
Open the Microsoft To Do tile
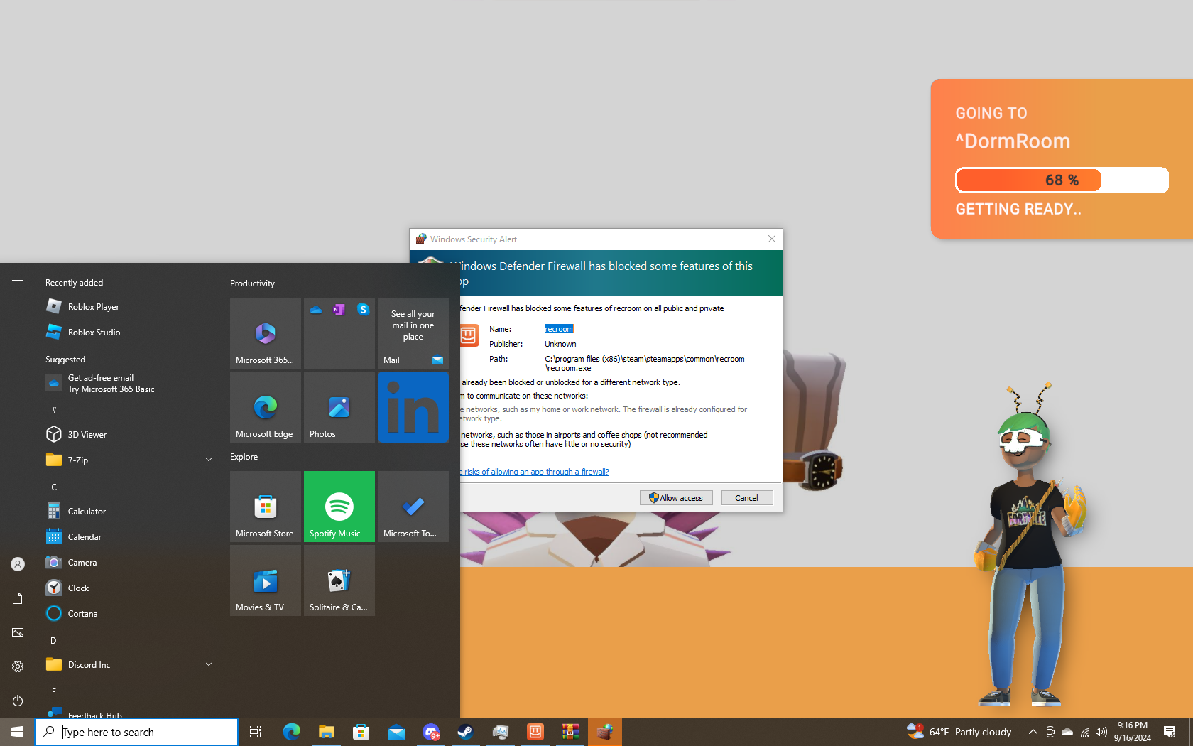(x=413, y=507)
